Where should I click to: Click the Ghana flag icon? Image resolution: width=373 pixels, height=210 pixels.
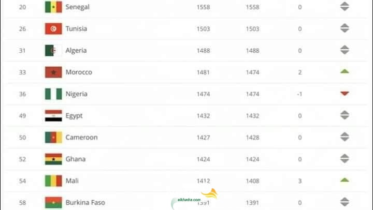coord(53,159)
